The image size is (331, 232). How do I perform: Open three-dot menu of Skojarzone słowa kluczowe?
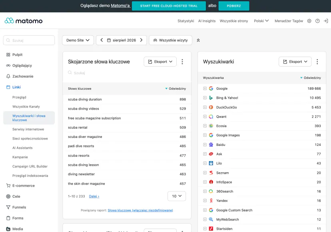pyautogui.click(x=182, y=62)
